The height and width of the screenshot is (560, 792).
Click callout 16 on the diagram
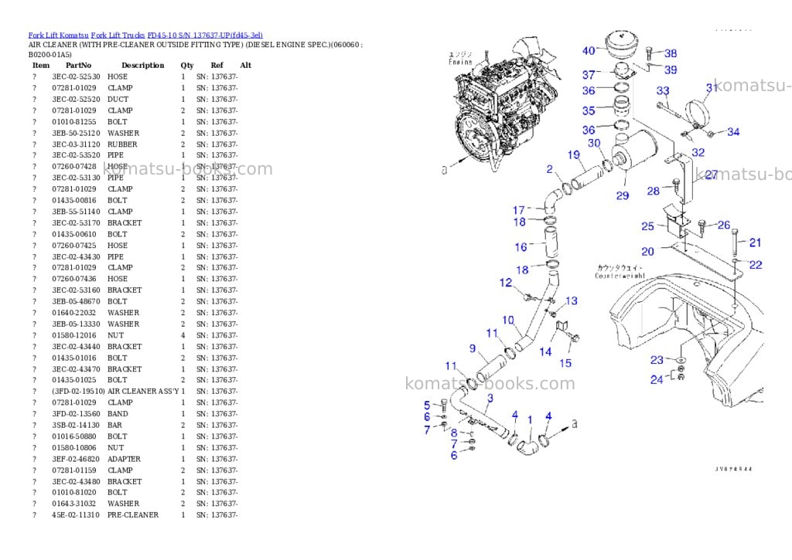coord(521,246)
